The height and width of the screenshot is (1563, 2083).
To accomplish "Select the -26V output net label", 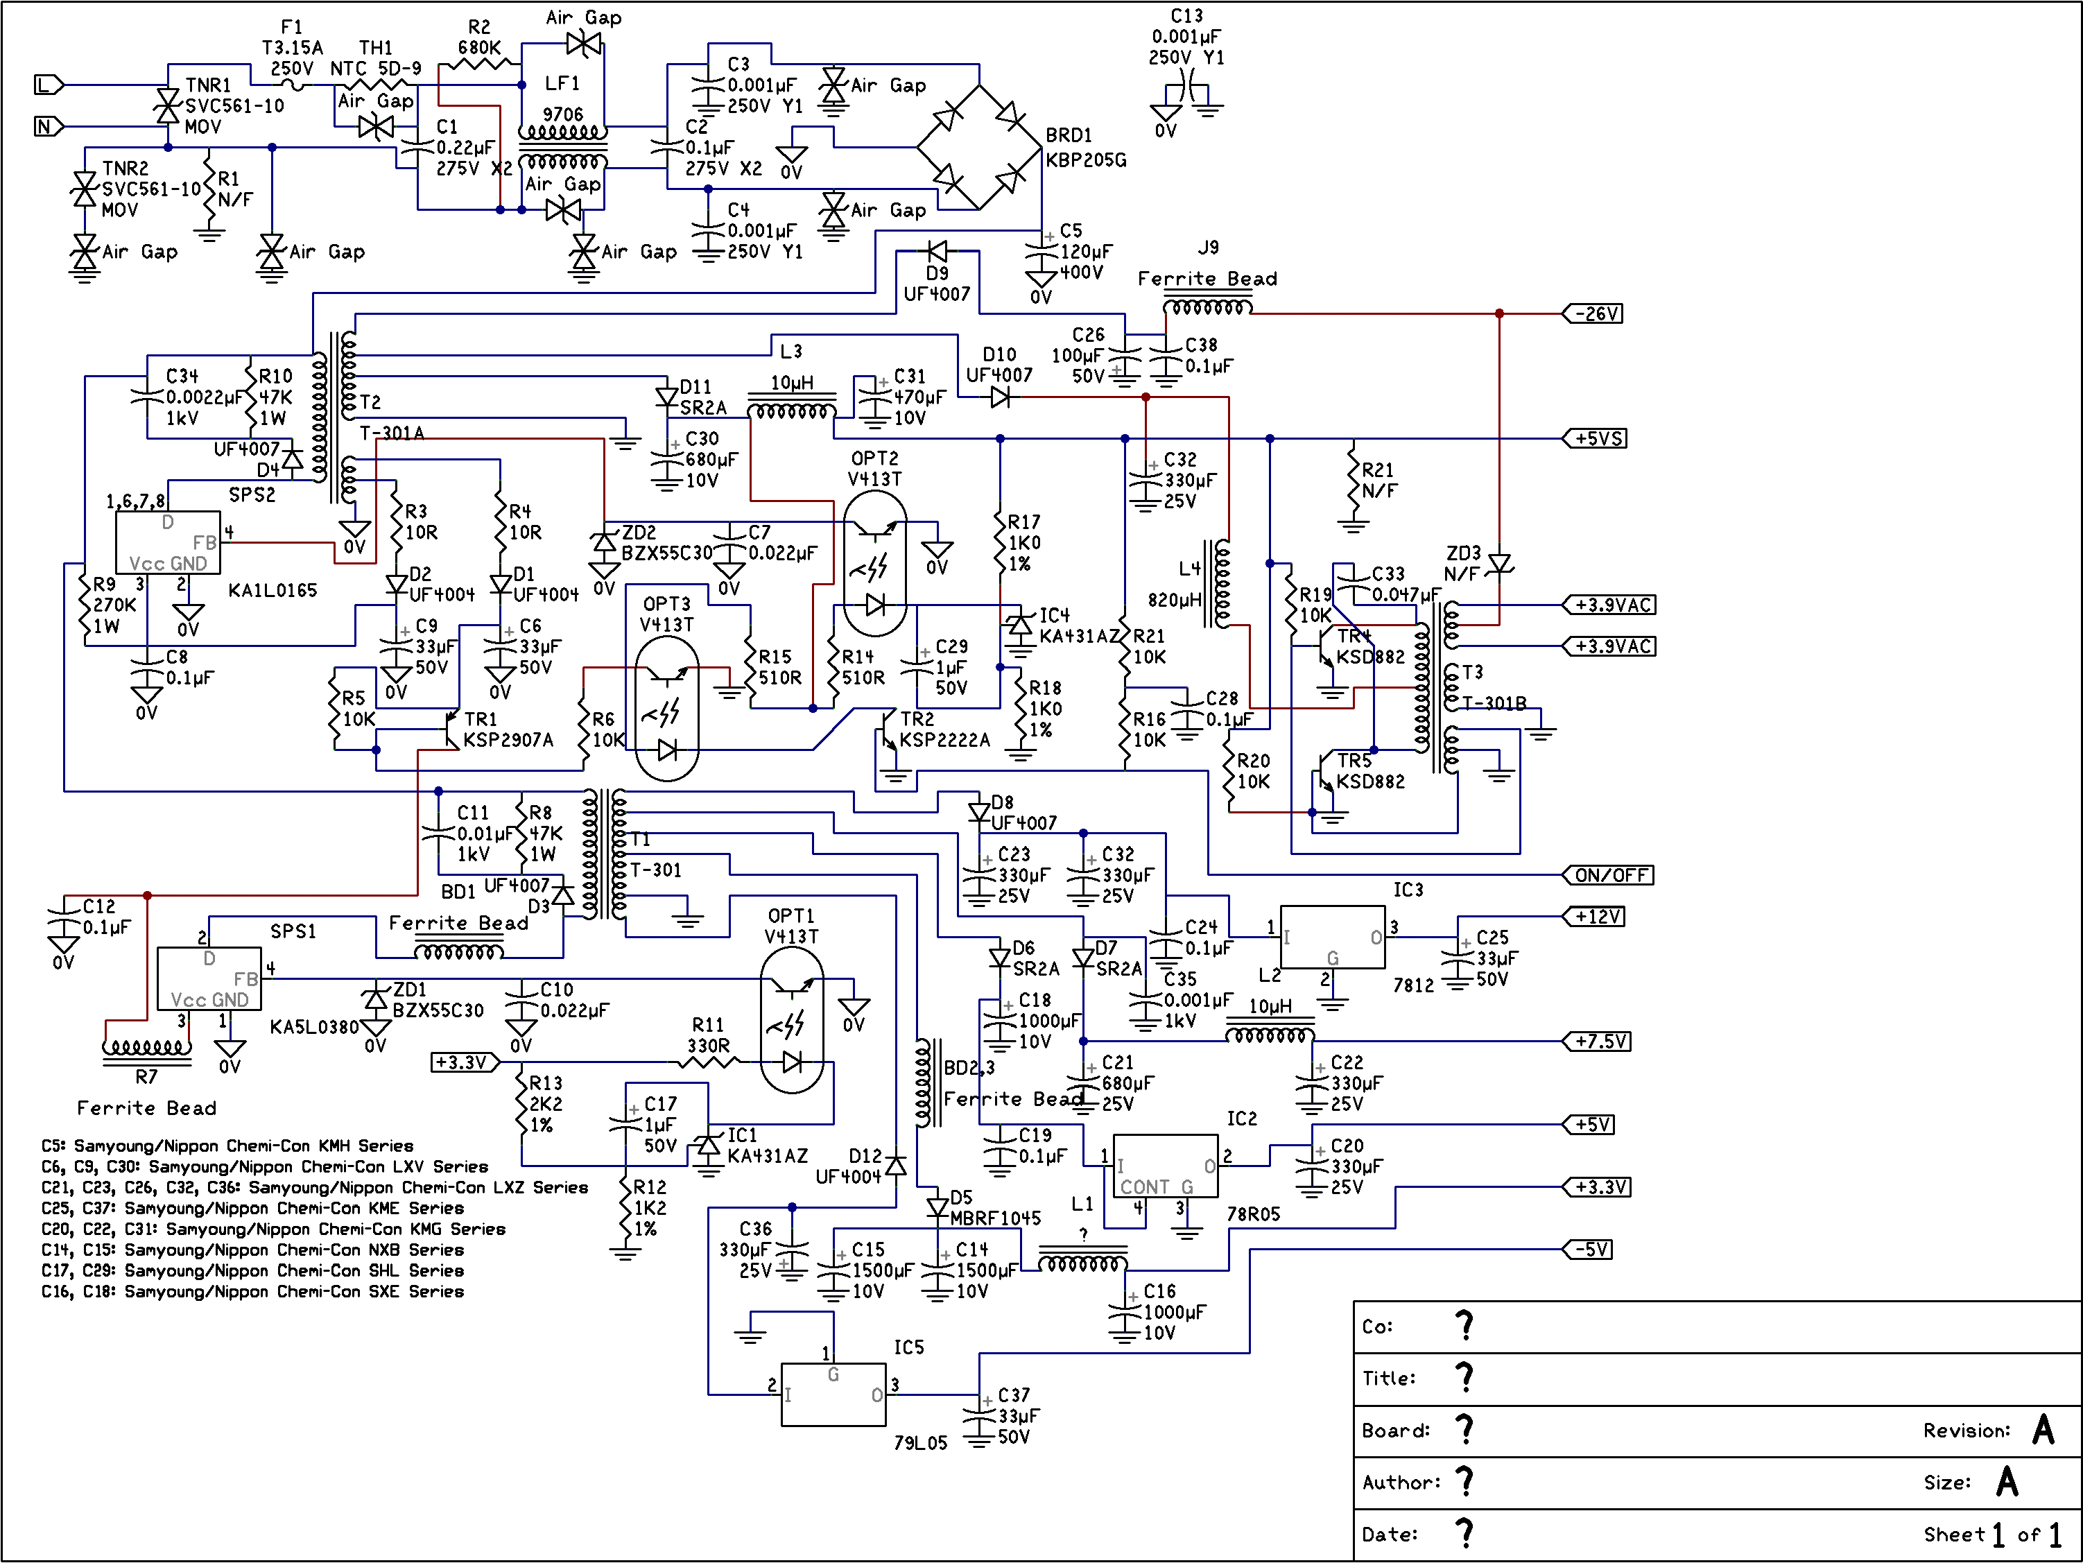I will point(1593,313).
